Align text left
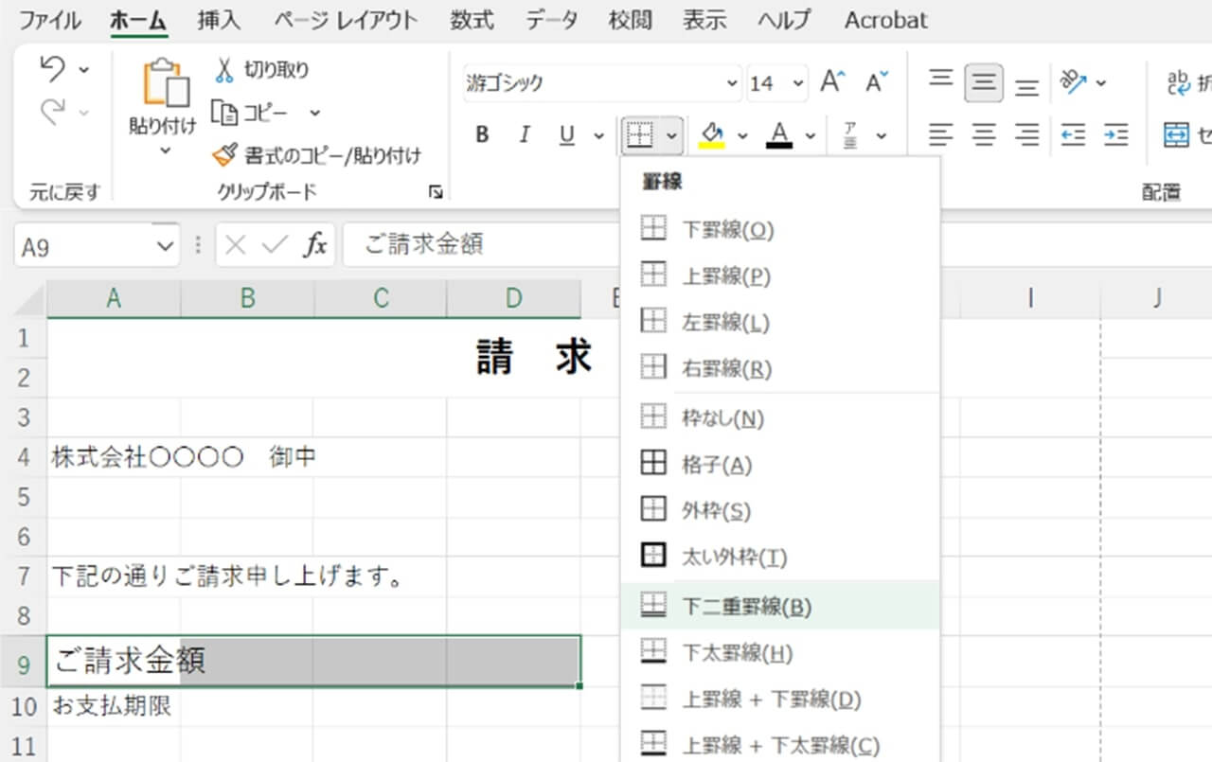 tap(940, 135)
